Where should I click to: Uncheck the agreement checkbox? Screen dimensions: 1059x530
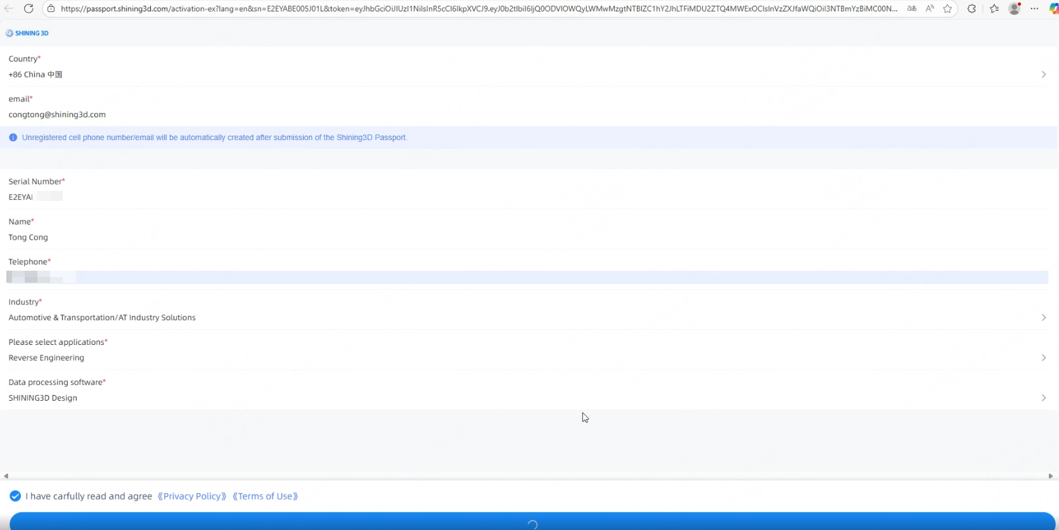15,496
